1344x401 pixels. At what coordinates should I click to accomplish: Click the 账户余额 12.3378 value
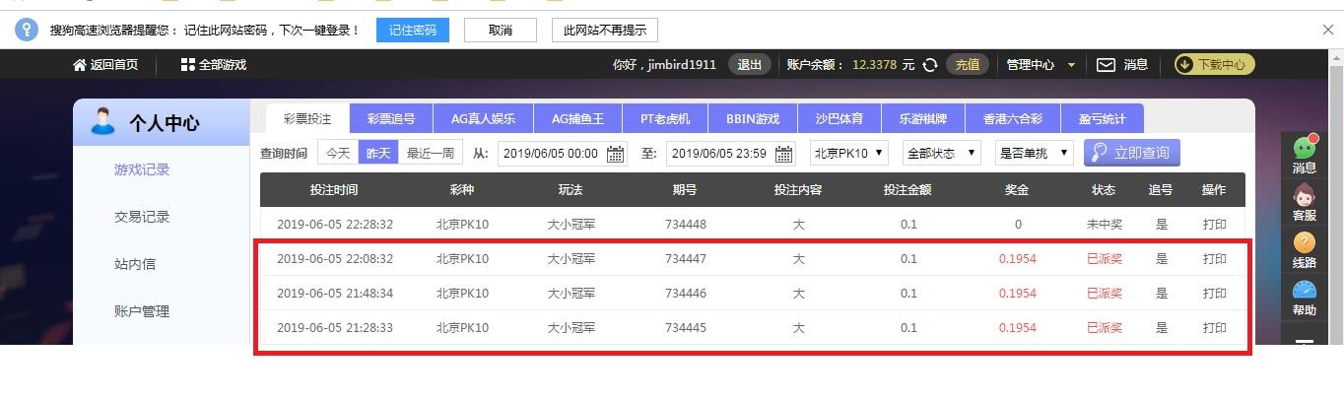click(874, 65)
